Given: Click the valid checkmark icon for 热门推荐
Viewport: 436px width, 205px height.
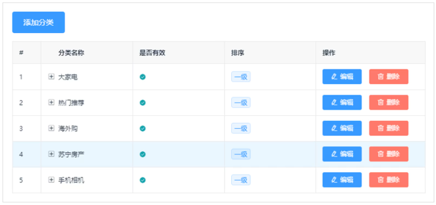Looking at the screenshot, I should coord(143,103).
